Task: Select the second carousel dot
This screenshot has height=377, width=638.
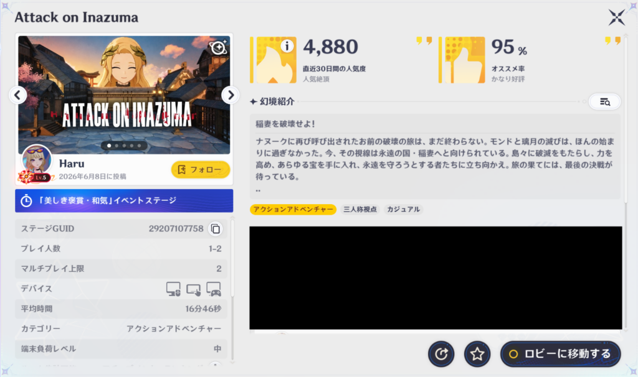Action: 117,146
